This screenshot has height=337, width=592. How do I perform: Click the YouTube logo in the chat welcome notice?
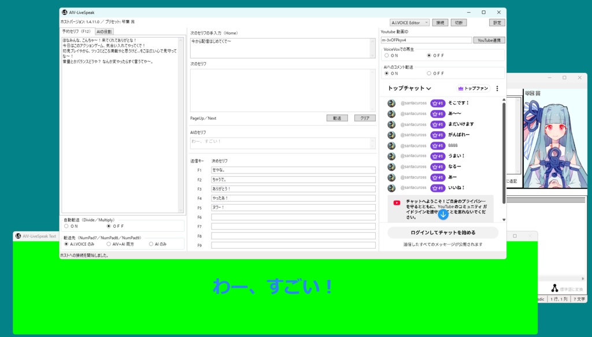[x=397, y=203]
